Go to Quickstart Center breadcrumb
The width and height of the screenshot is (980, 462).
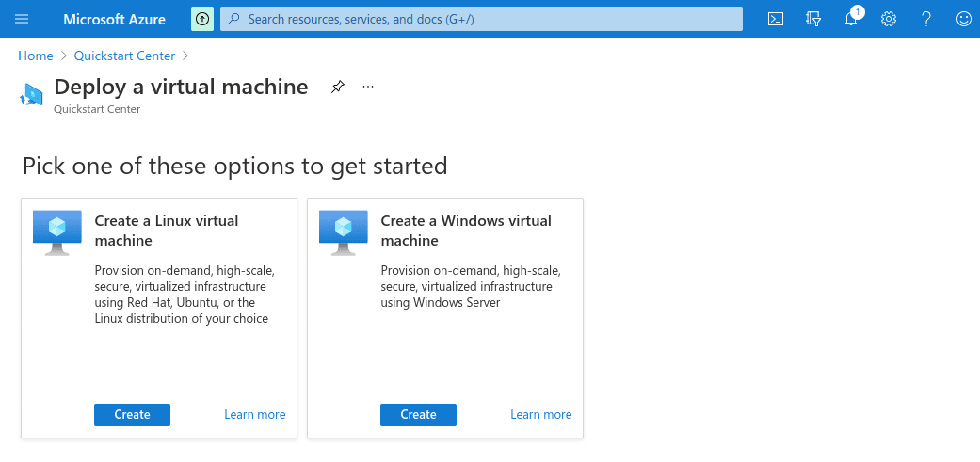124,56
